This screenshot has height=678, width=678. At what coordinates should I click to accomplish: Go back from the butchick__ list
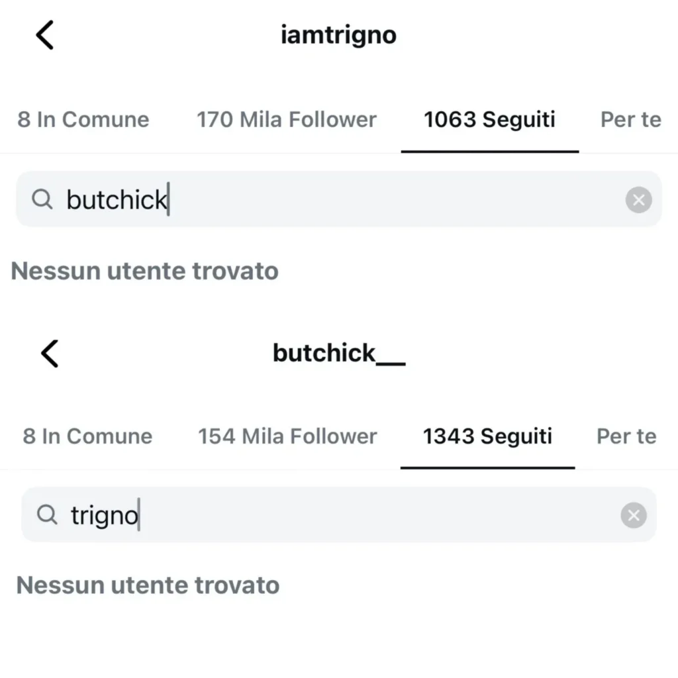[50, 353]
